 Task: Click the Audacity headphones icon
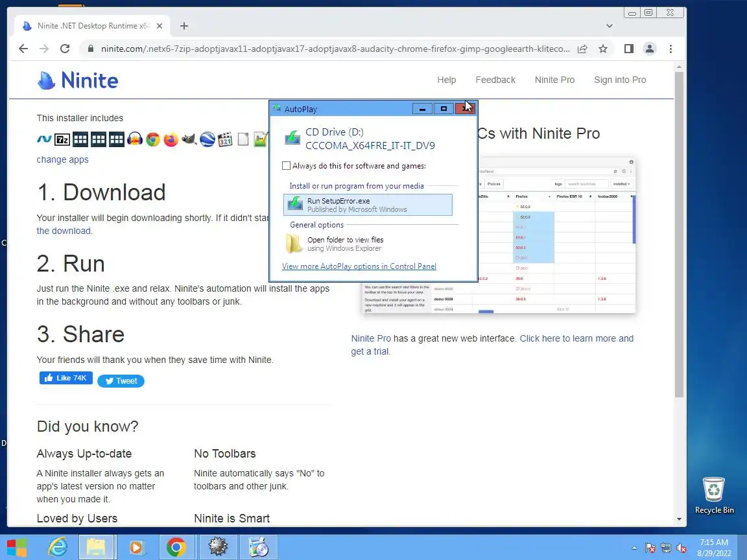pos(135,139)
